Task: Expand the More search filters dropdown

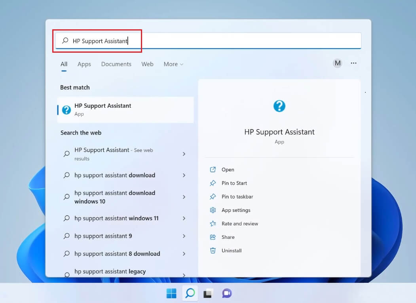Action: pyautogui.click(x=173, y=64)
